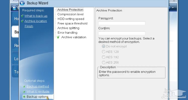
Task: Click green check icon beside What to exclude
Action: 24,92
